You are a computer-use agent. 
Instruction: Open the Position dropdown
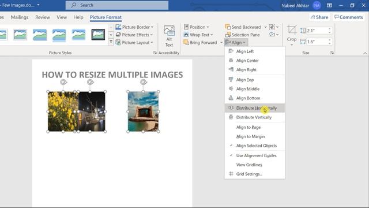point(196,27)
